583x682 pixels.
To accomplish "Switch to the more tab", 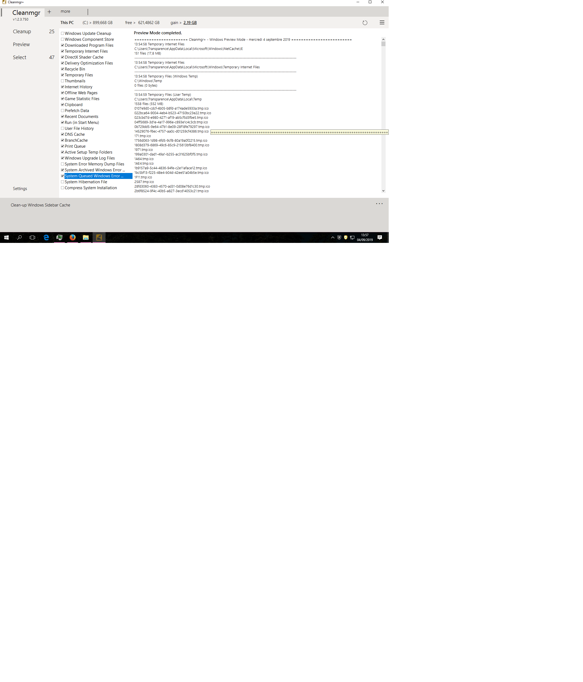I will [65, 12].
